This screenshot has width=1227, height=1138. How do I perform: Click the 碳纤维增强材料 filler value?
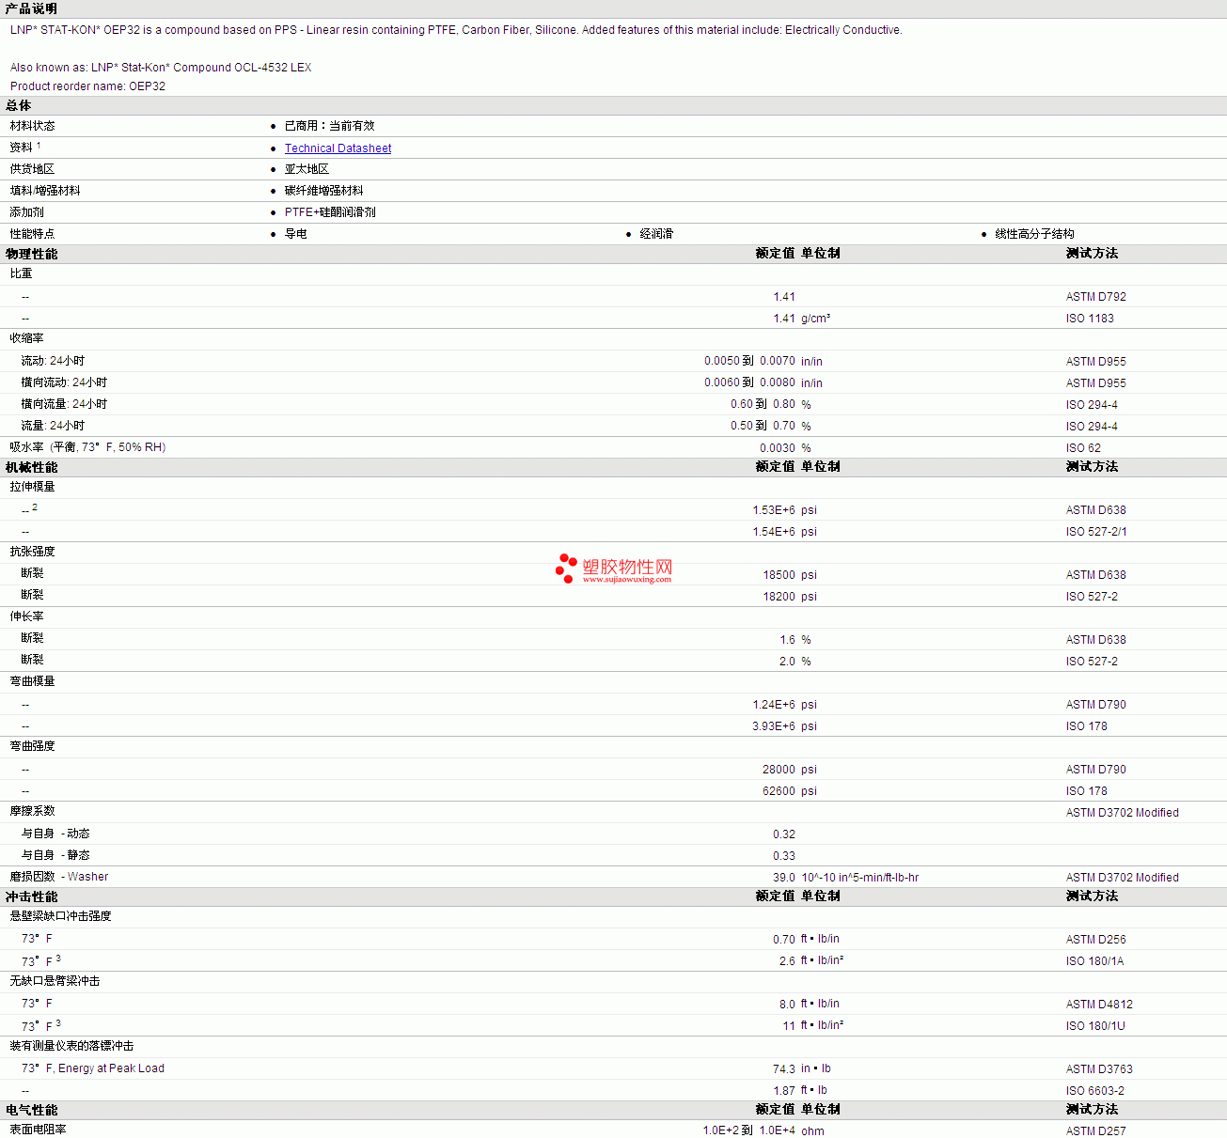[323, 191]
